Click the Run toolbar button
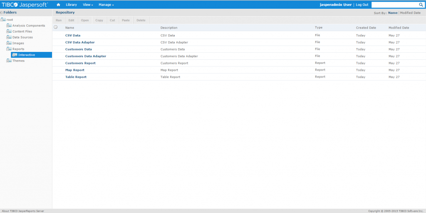Screen dimensions: 426x213 pyautogui.click(x=59, y=20)
